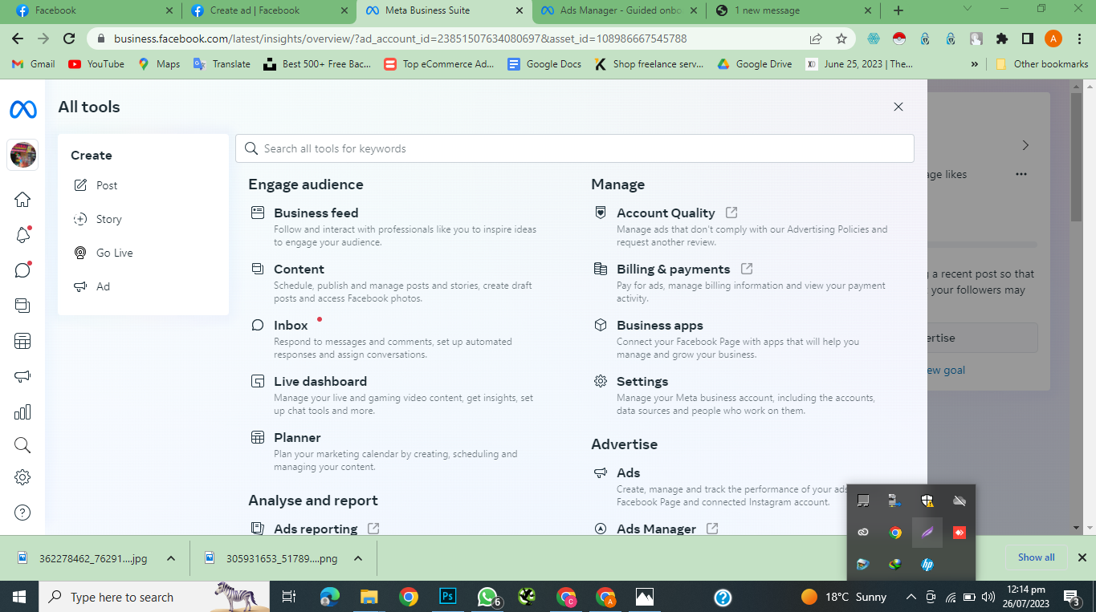The image size is (1096, 612).
Task: Open the Home icon in left sidebar
Action: tap(22, 200)
